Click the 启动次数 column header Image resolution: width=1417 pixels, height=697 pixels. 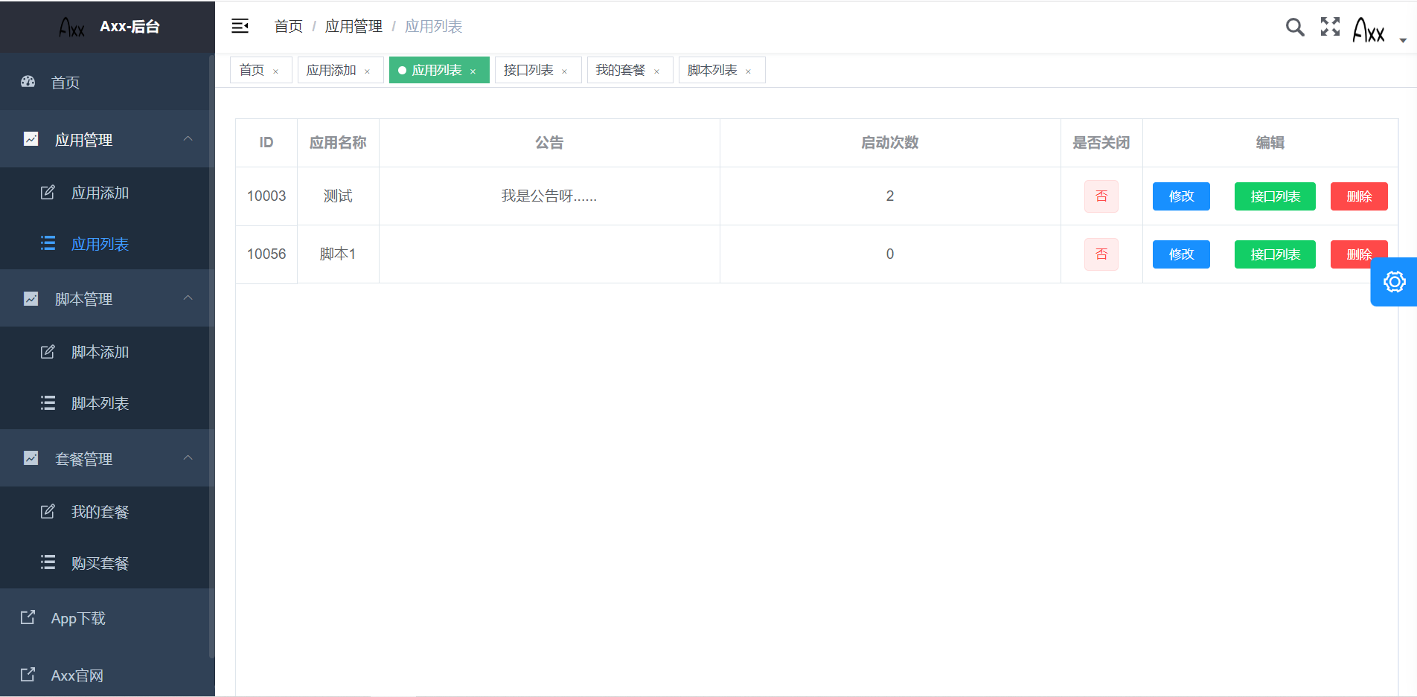[x=890, y=142]
